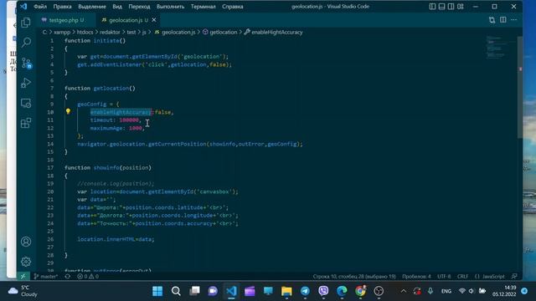Toggle the primary side bar layout icon

coord(432,7)
